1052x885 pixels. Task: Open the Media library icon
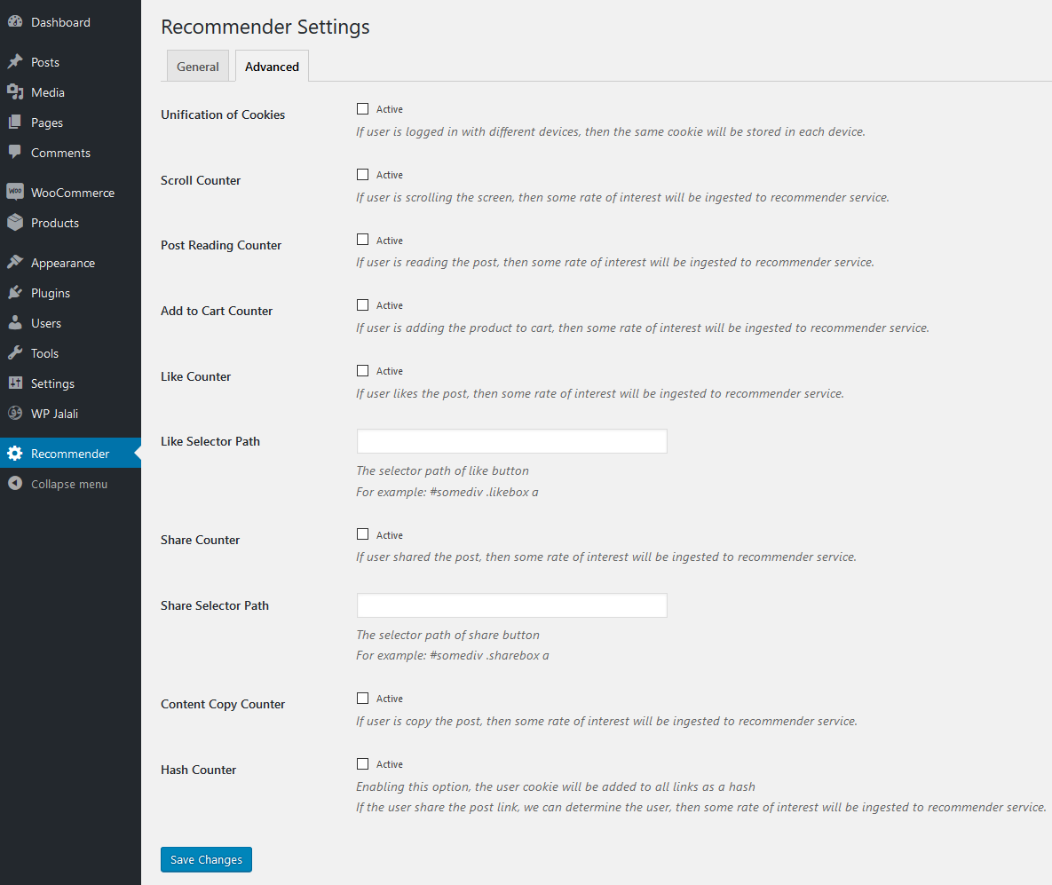[15, 92]
